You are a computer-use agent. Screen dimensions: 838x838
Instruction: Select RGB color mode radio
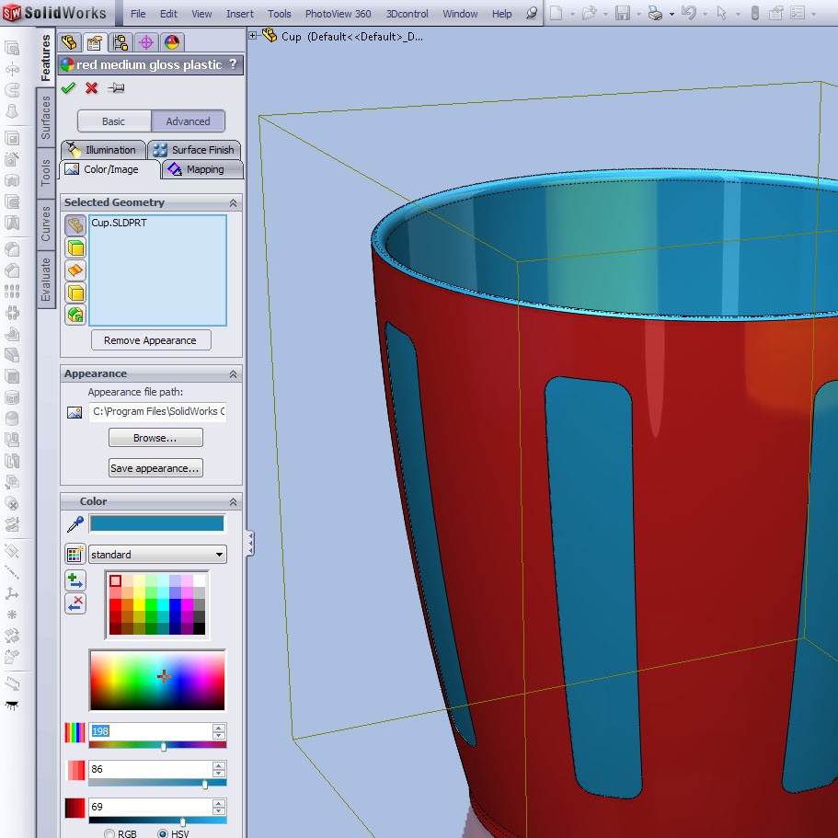point(109,833)
